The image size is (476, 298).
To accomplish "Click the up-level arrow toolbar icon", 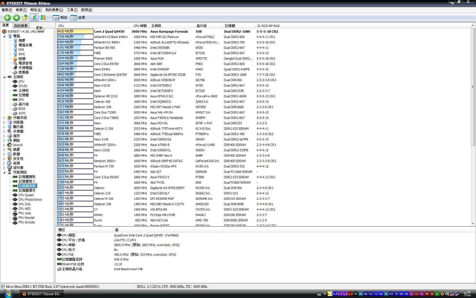I will pos(25,18).
